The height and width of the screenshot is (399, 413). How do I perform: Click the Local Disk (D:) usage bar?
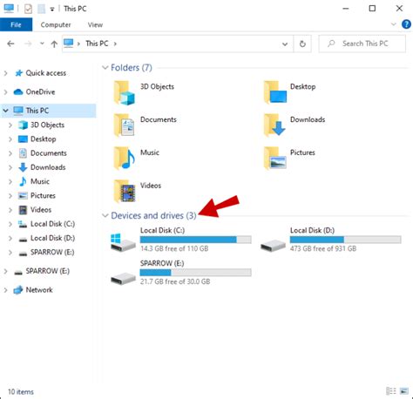click(x=346, y=240)
